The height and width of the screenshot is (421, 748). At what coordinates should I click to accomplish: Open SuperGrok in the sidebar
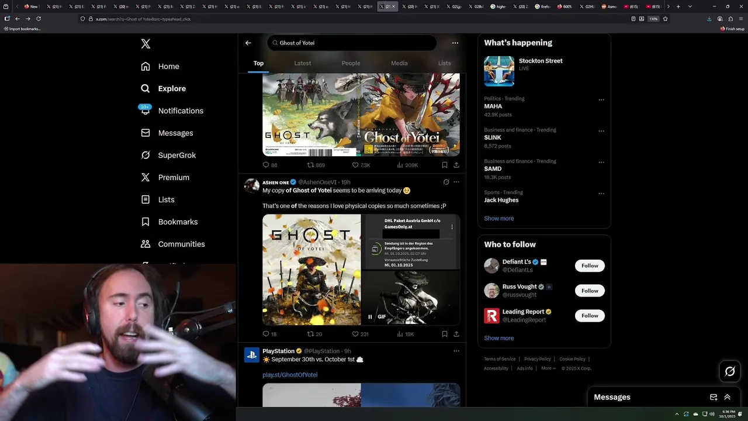168,155
